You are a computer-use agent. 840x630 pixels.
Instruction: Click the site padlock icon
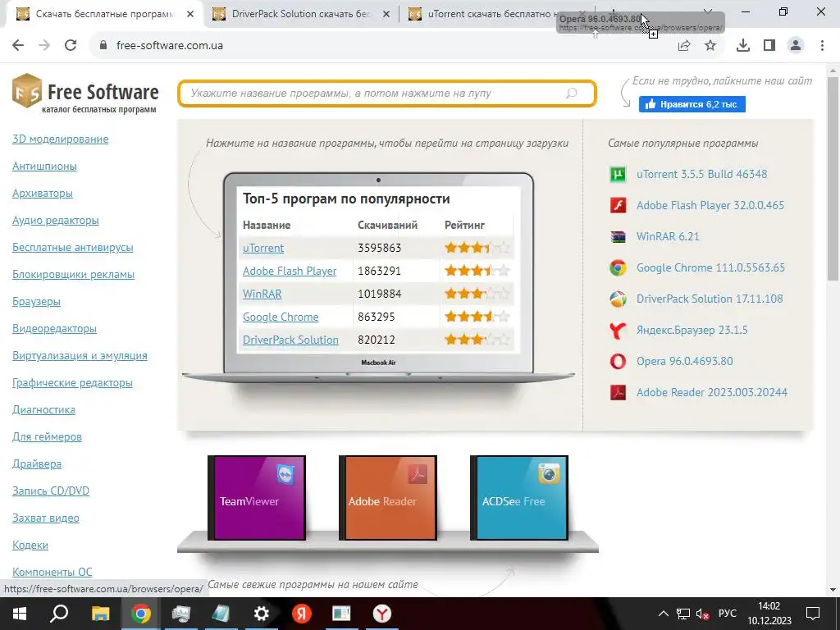103,46
